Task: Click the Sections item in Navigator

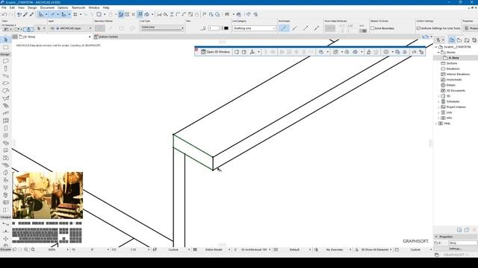Action: tap(452, 63)
